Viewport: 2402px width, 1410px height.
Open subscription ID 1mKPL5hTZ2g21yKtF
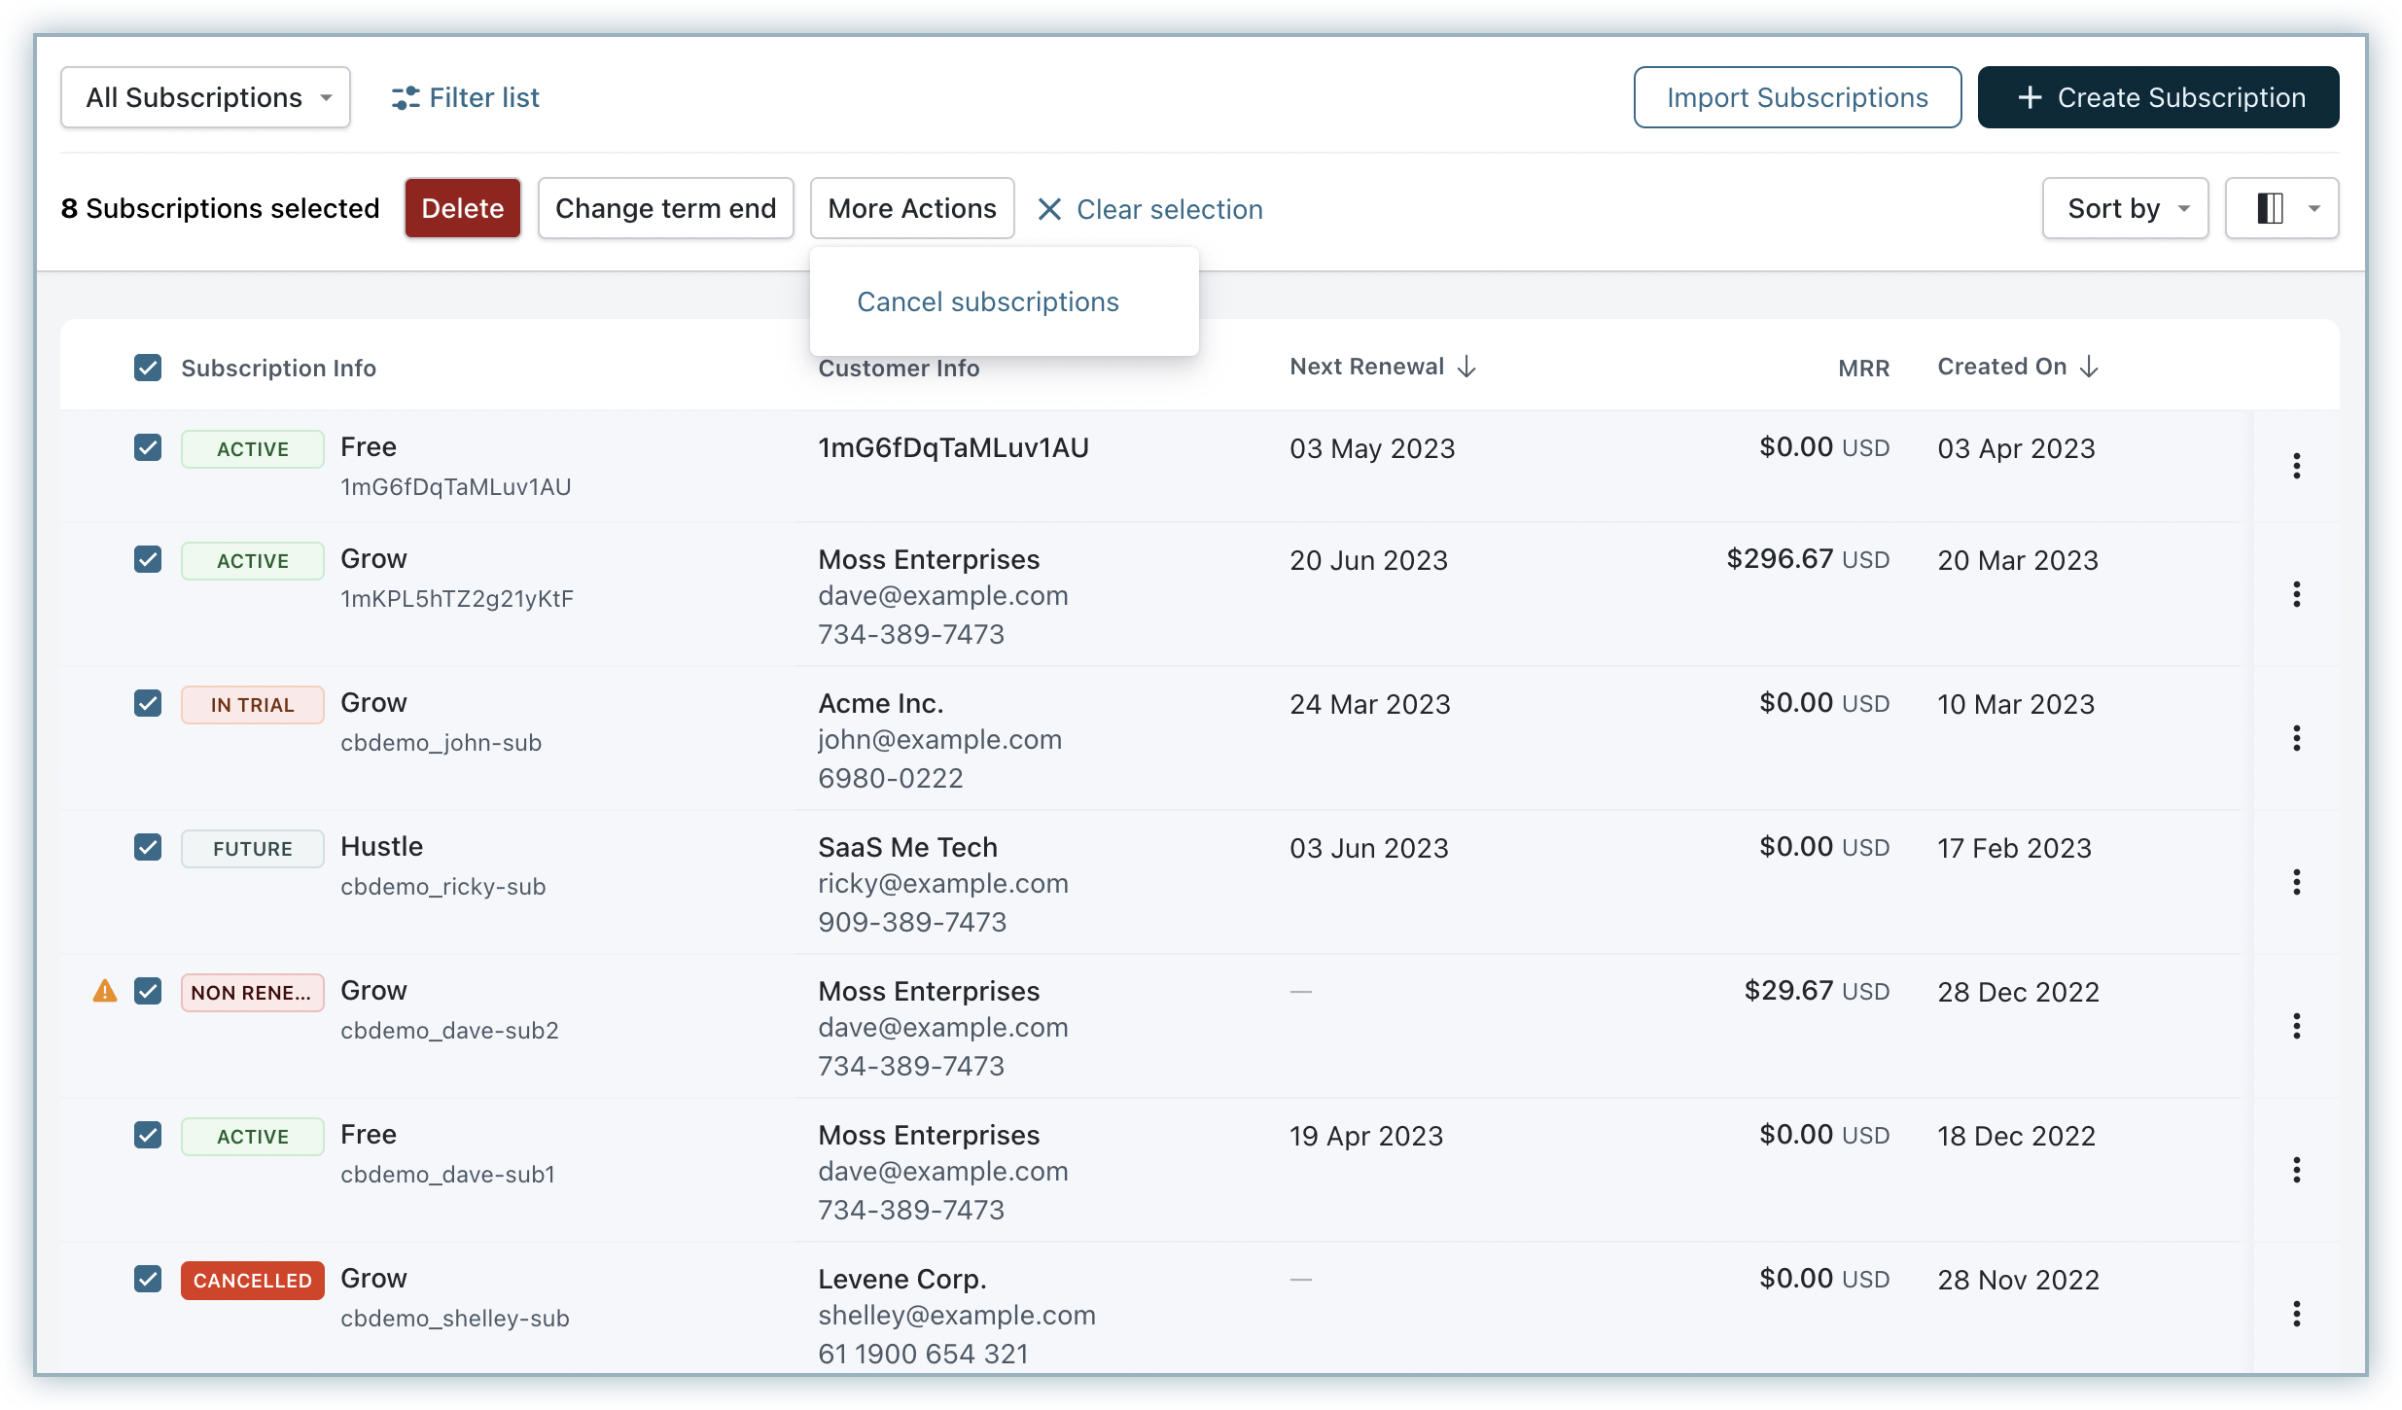457,599
